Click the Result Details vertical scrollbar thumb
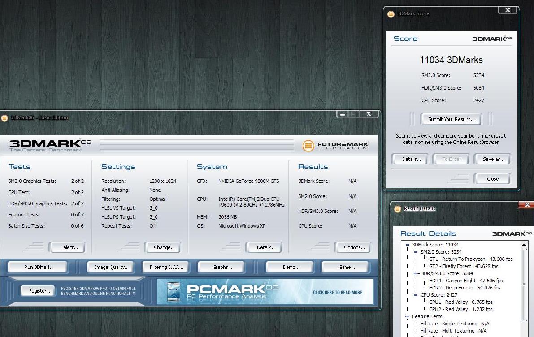The image size is (534, 337). point(524,285)
